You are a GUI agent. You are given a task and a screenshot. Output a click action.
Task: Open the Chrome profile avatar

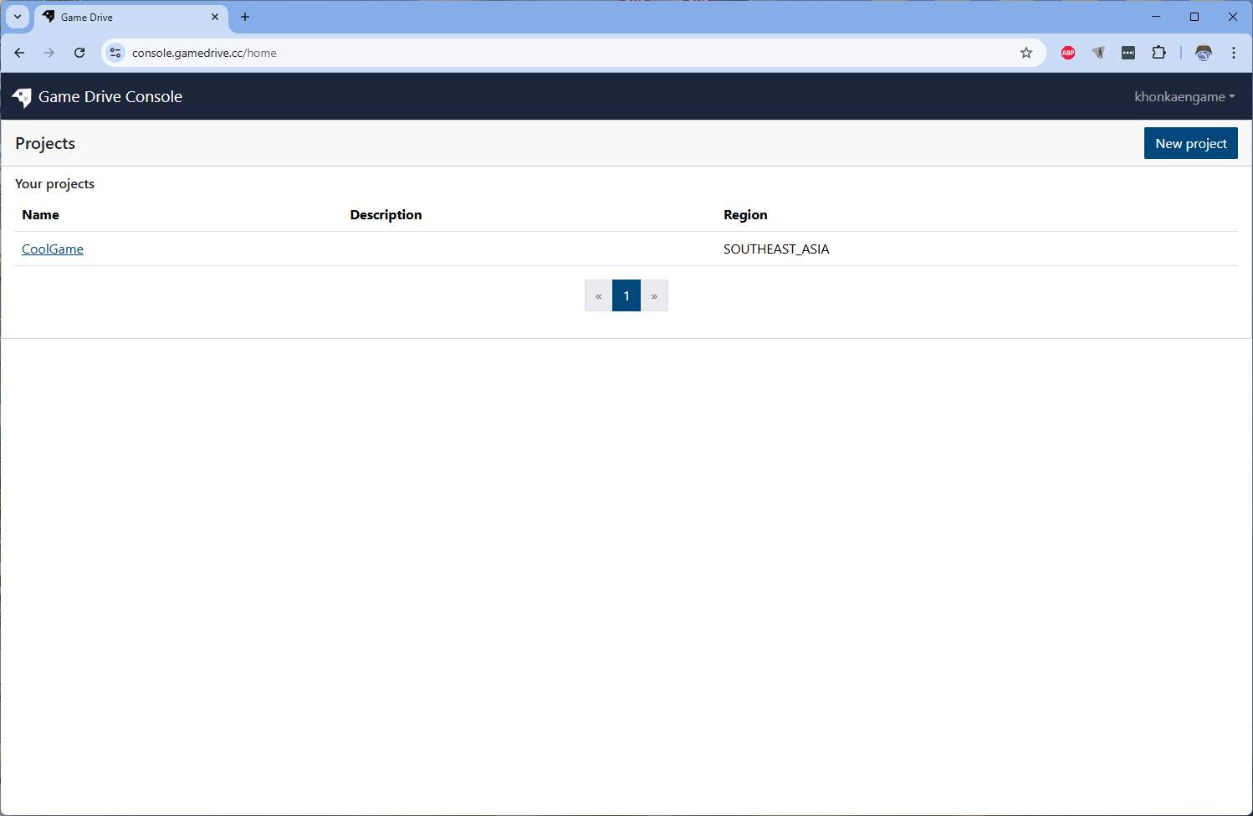click(x=1204, y=53)
